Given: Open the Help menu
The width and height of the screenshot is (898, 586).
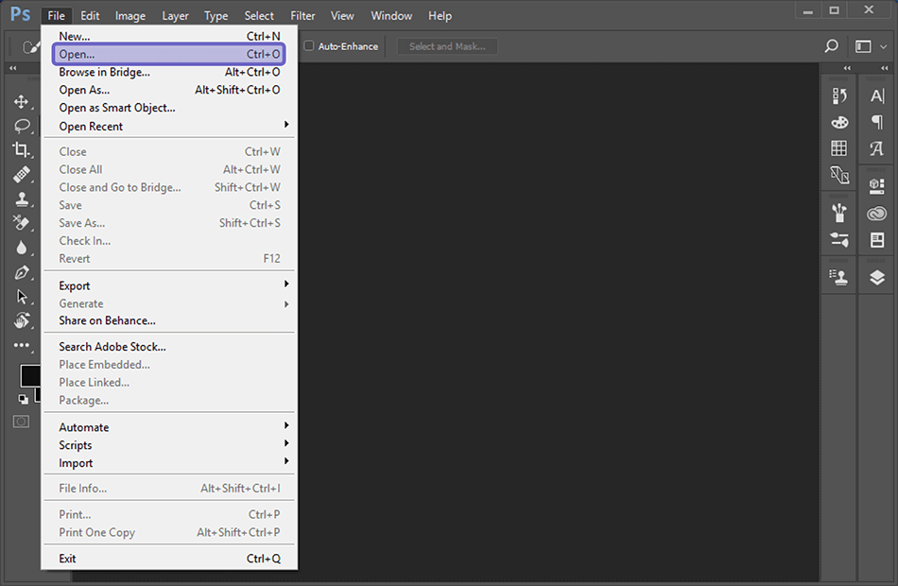Looking at the screenshot, I should [x=440, y=15].
